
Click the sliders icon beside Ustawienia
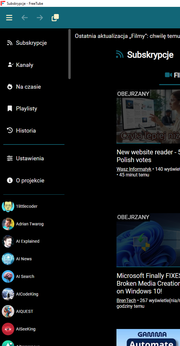pos(10,159)
